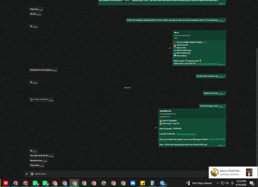Screen dimensions: 258x187
Task: Open the 'Link WD POPAYHD' hyperlink
Action: point(186,134)
